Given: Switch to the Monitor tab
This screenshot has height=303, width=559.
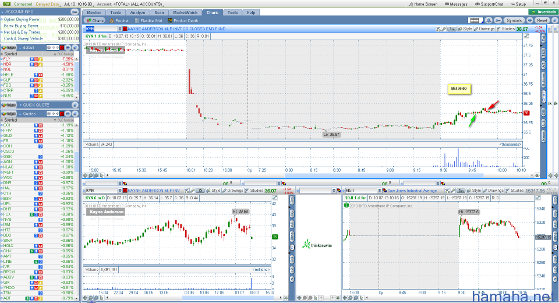Looking at the screenshot, I should pyautogui.click(x=94, y=12).
